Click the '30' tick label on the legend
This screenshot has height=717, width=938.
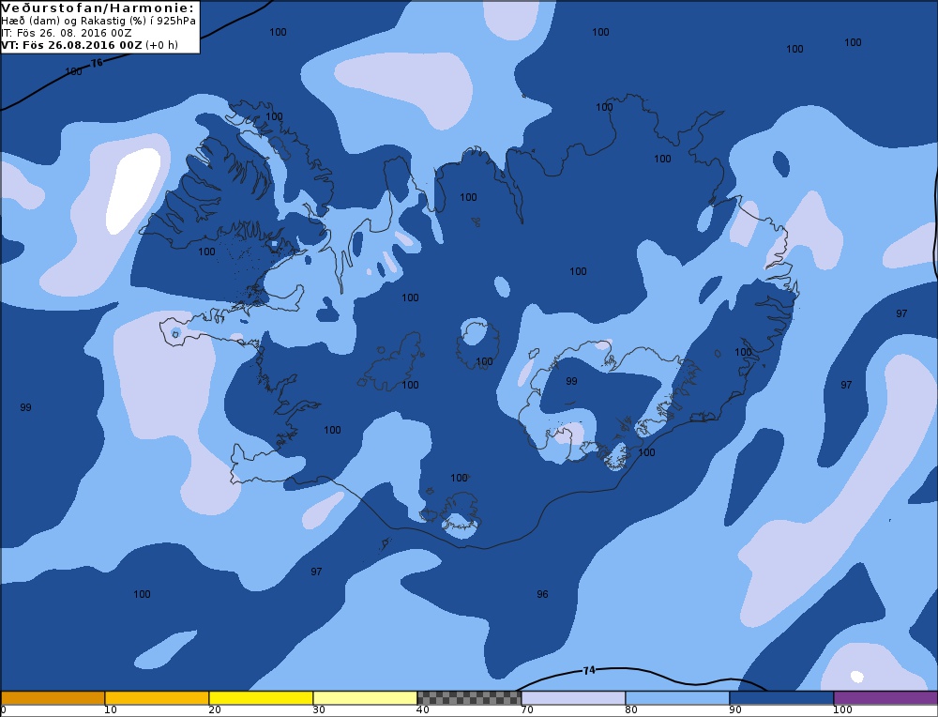pos(319,710)
